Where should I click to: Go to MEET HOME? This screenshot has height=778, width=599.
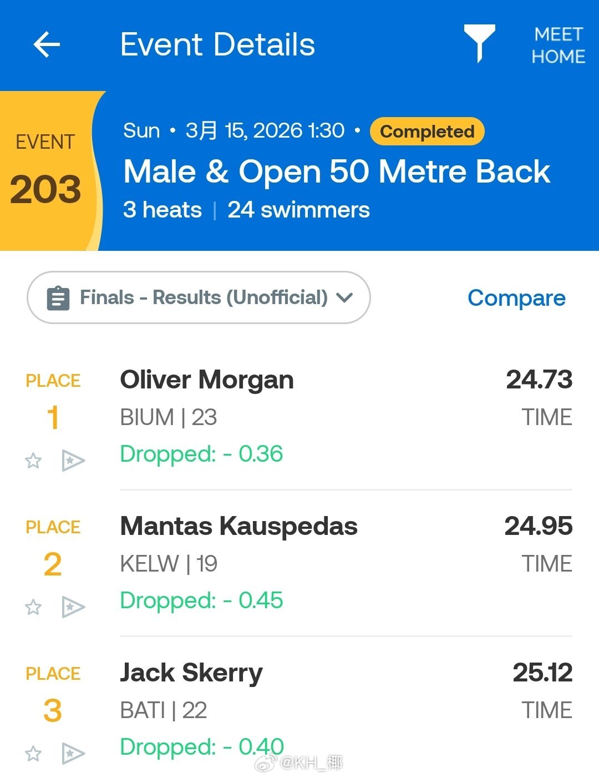[558, 46]
